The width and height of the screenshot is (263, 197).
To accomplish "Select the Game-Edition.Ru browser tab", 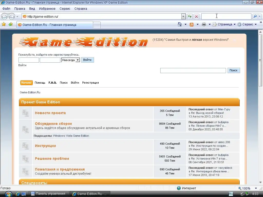I will 55,25.
